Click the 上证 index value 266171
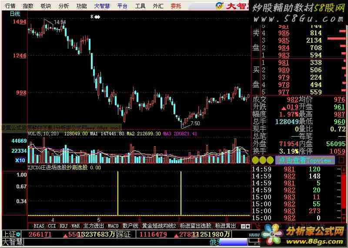This screenshot has height=248, width=348. tap(40, 234)
